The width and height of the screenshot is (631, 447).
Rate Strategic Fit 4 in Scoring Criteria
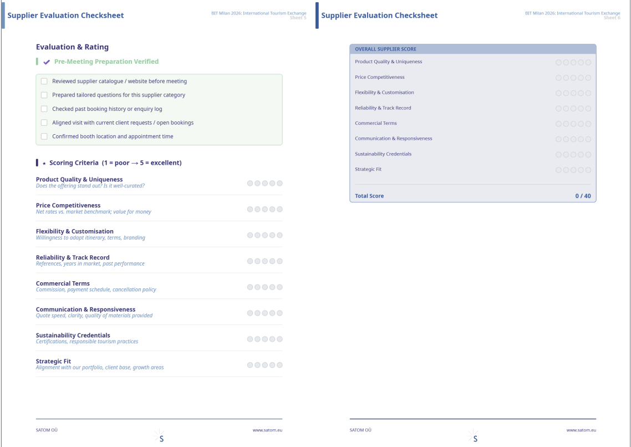click(272, 365)
